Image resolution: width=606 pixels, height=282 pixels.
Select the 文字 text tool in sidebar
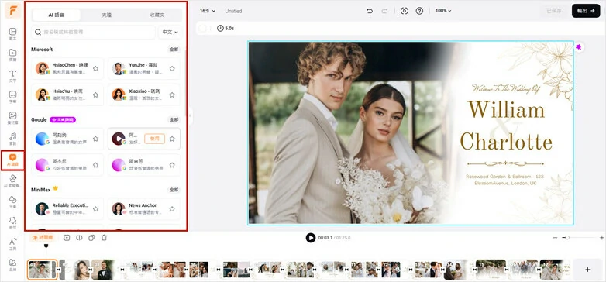point(12,76)
